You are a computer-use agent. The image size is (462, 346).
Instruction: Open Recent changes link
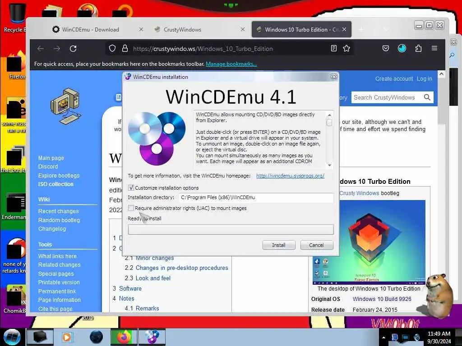pos(59,211)
